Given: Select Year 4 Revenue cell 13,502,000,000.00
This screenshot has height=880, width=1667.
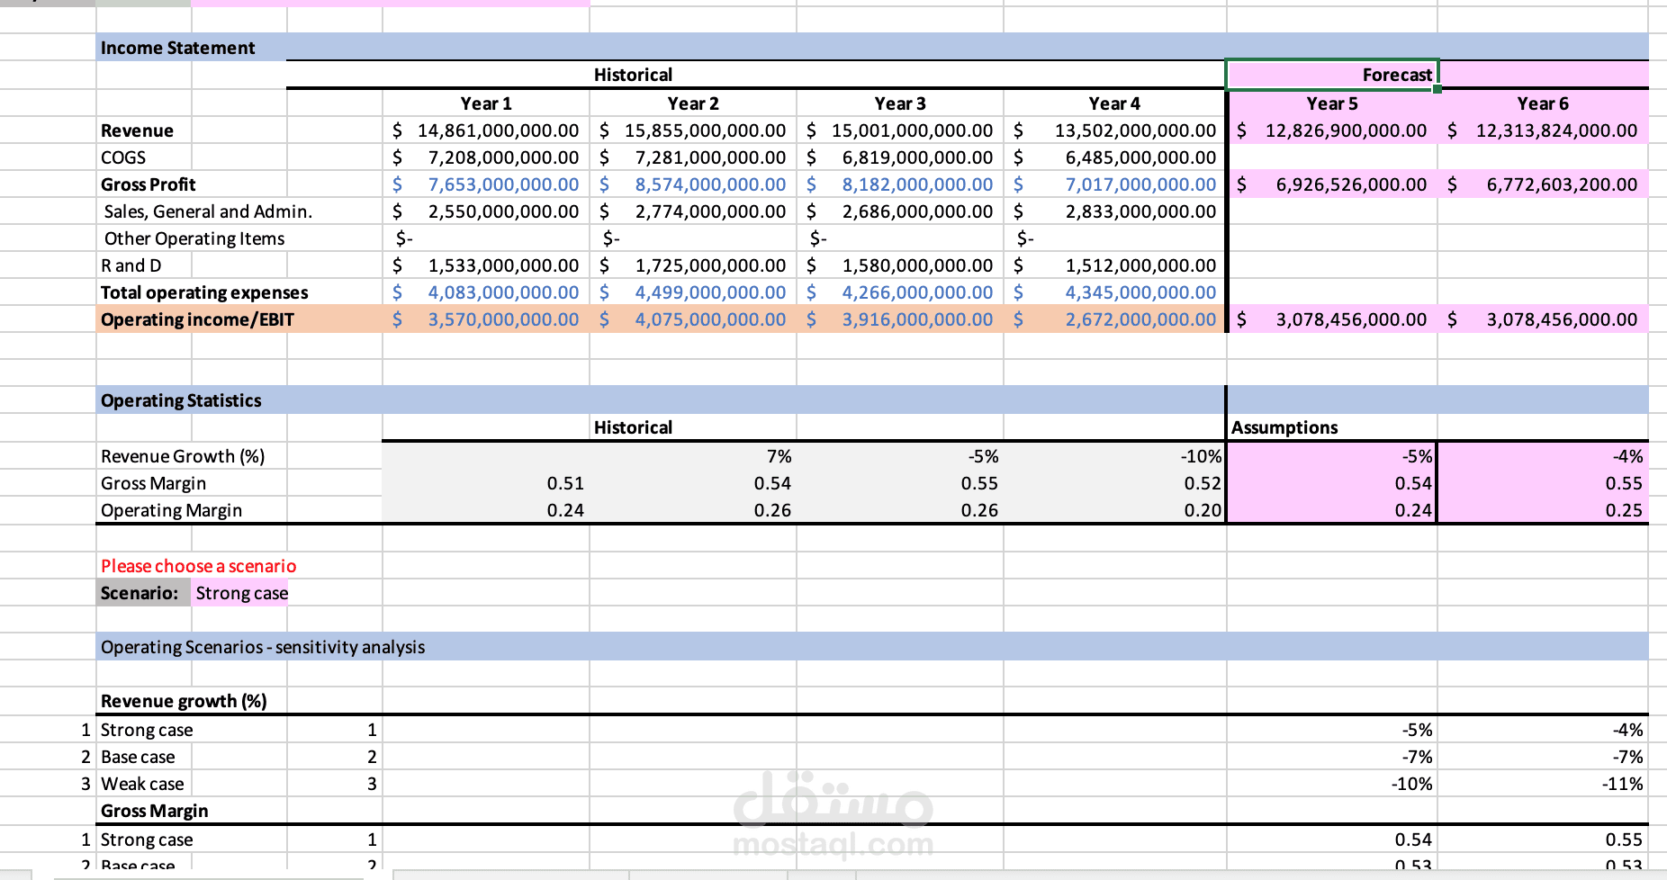Looking at the screenshot, I should tap(1114, 130).
